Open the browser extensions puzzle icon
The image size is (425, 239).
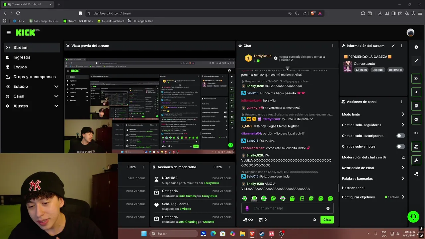tap(363, 13)
